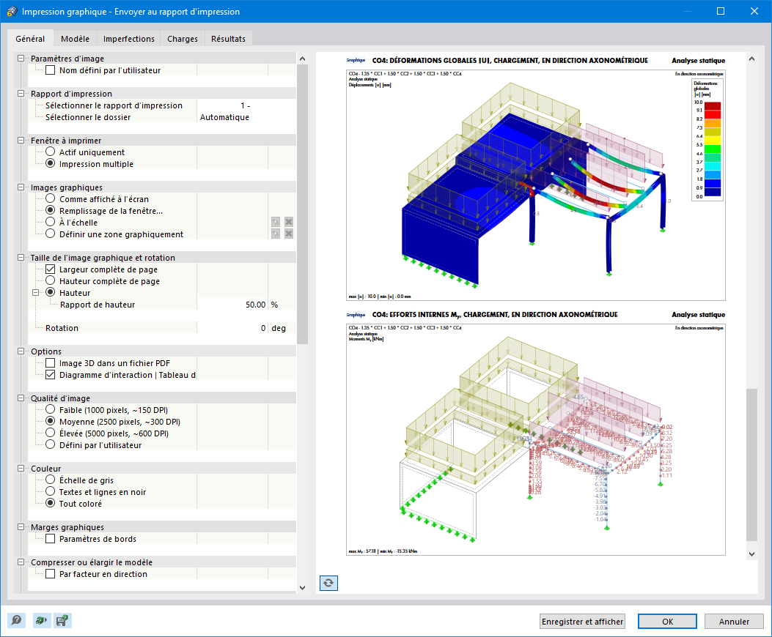Uncheck Largeur complète de page
The image size is (772, 637).
pos(50,269)
